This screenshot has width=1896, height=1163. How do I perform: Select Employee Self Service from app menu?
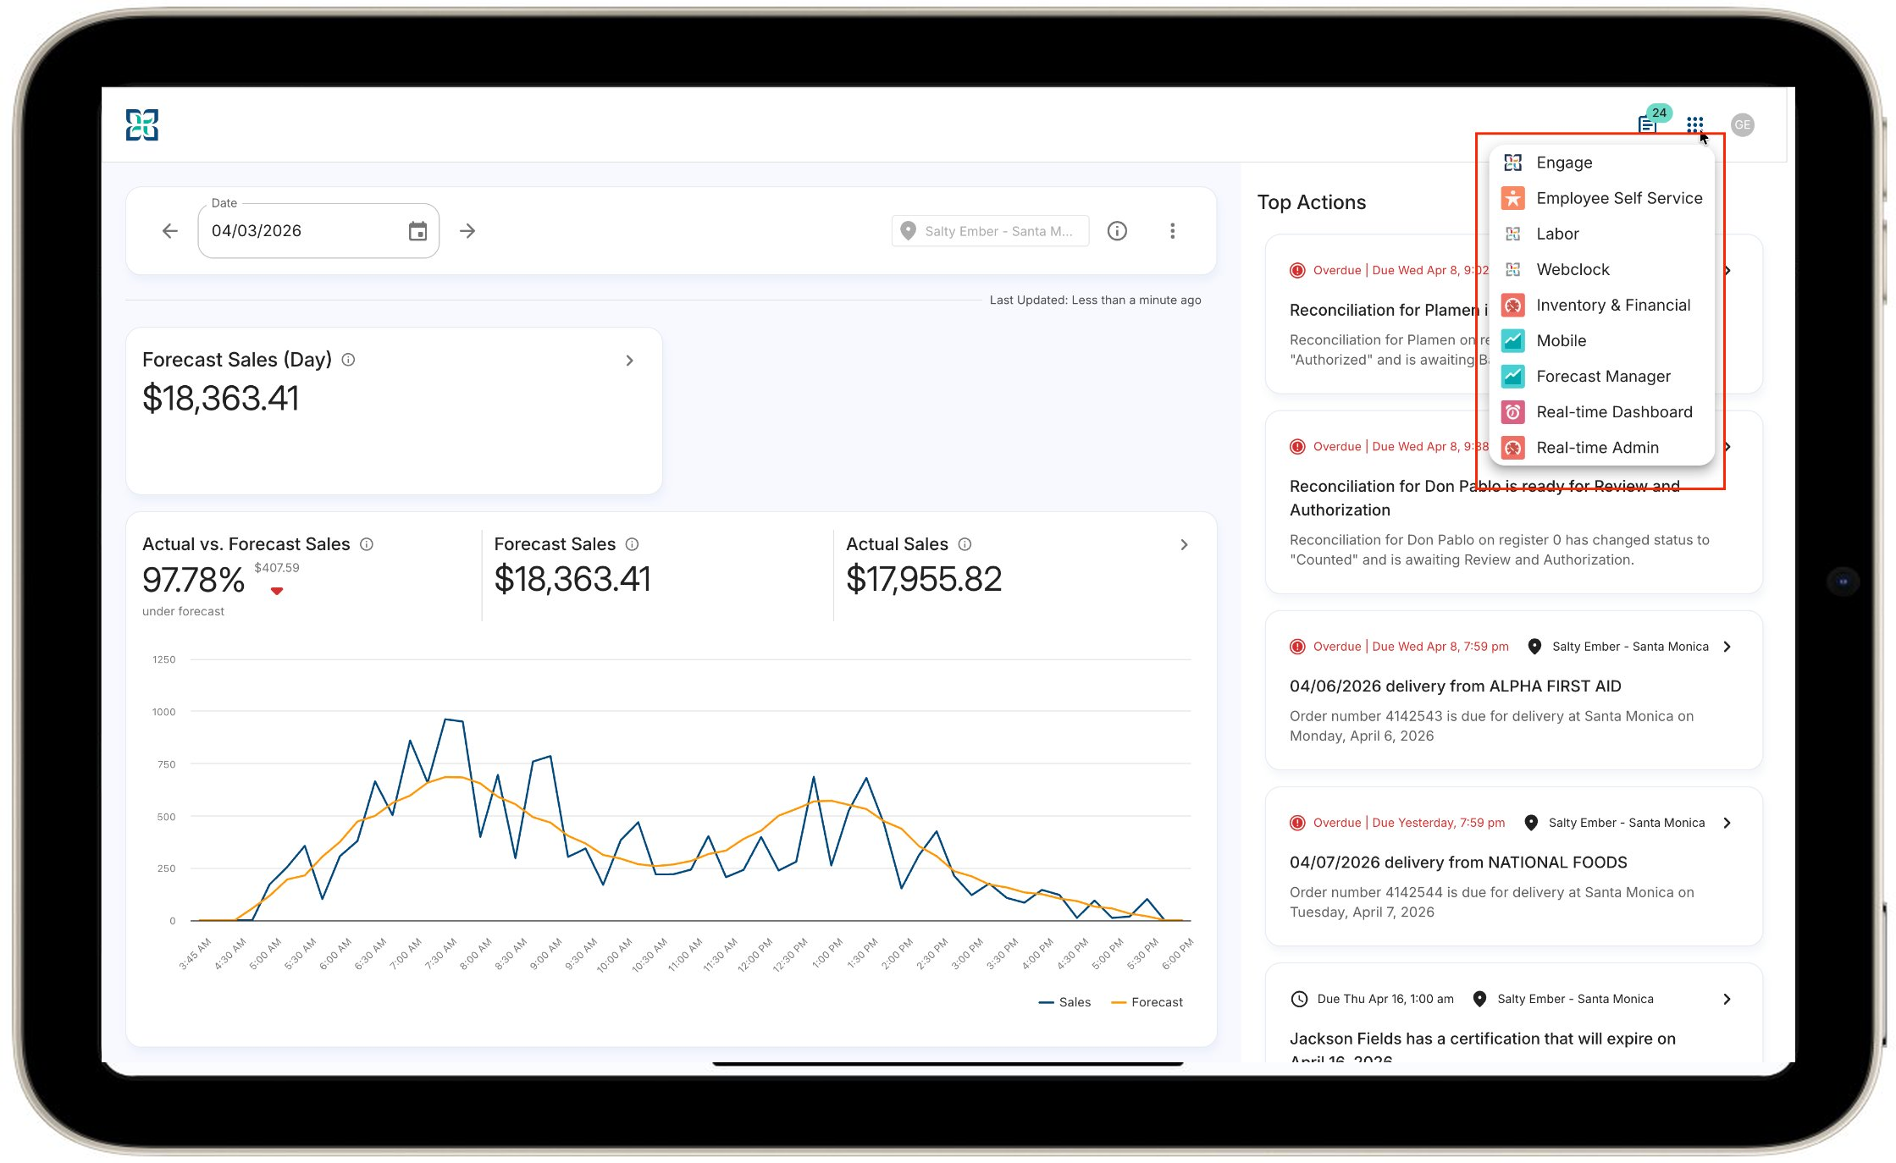[1618, 198]
